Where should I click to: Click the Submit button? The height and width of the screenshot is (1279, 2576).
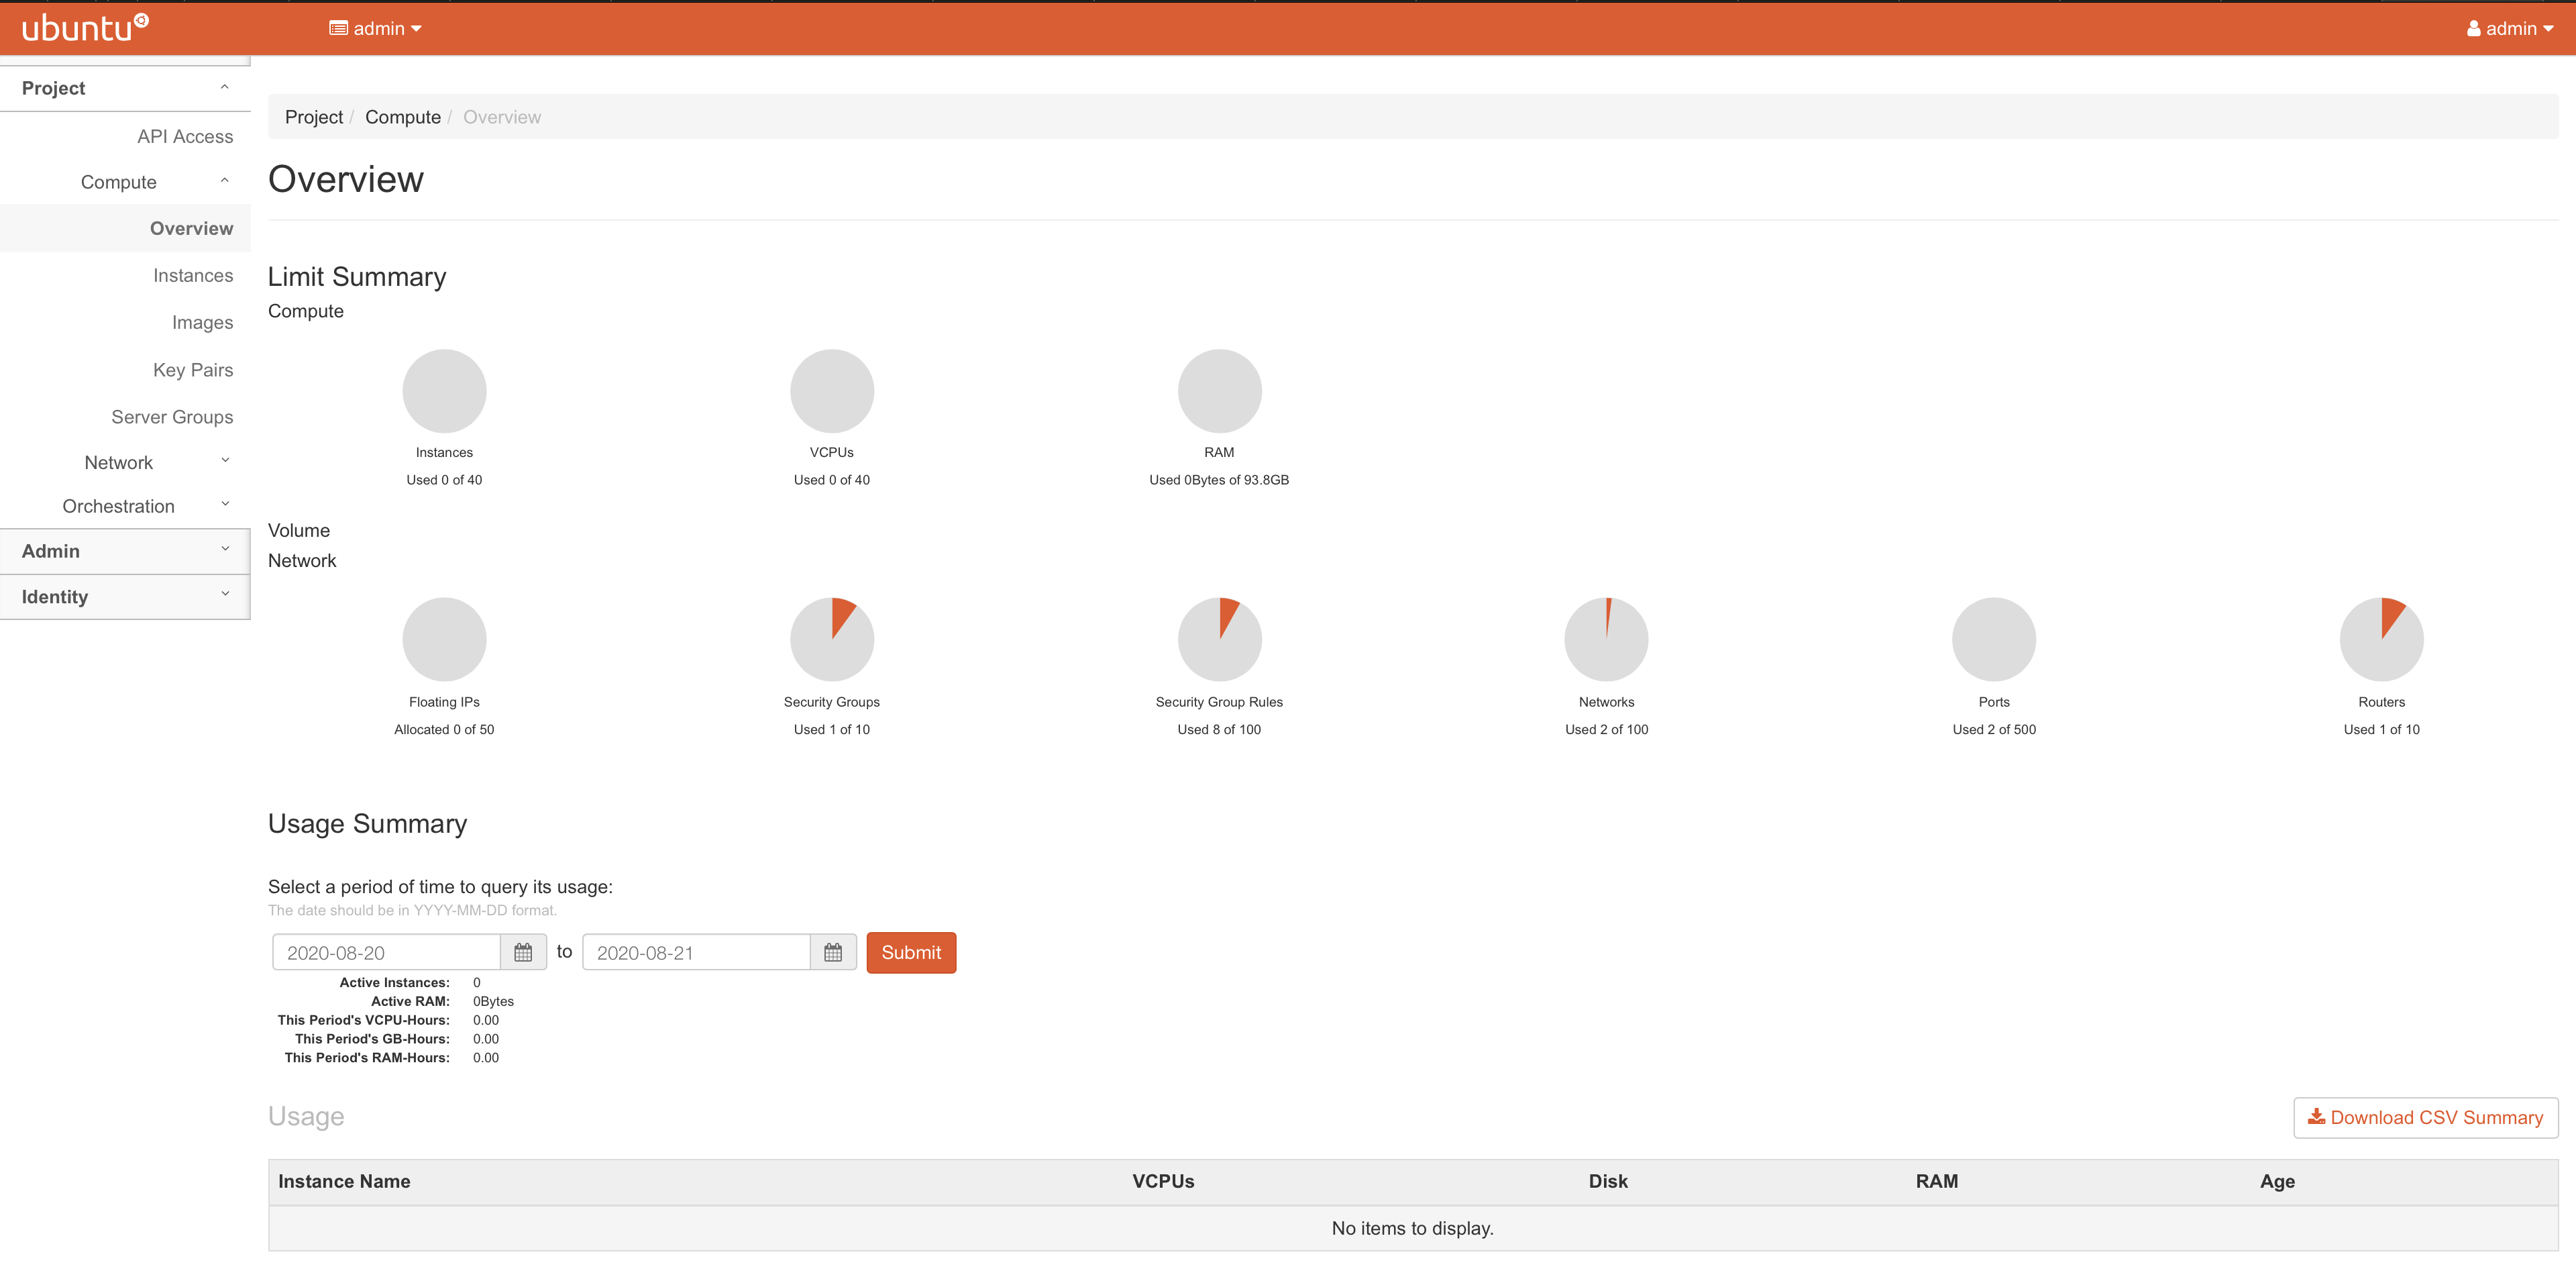coord(910,952)
